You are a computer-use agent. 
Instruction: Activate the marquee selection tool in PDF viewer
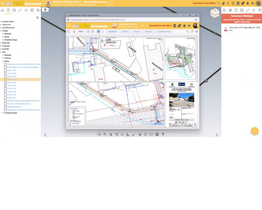pyautogui.click(x=103, y=31)
